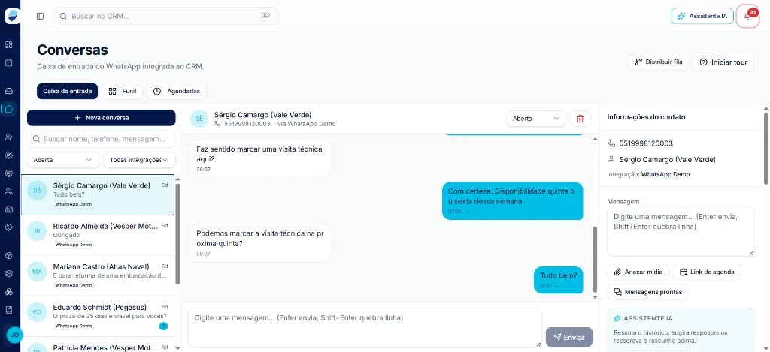
Task: Click Sérgio Camargo (Vale Verde) name in contact info
Action: [668, 160]
